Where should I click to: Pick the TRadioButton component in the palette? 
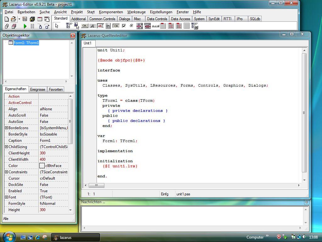pyautogui.click(x=132, y=26)
